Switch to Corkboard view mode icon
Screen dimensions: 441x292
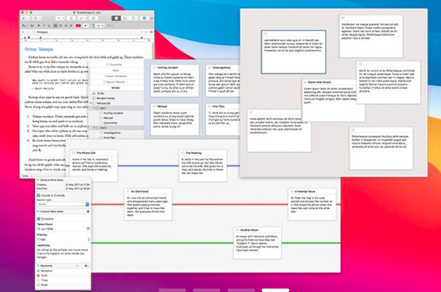[125, 18]
